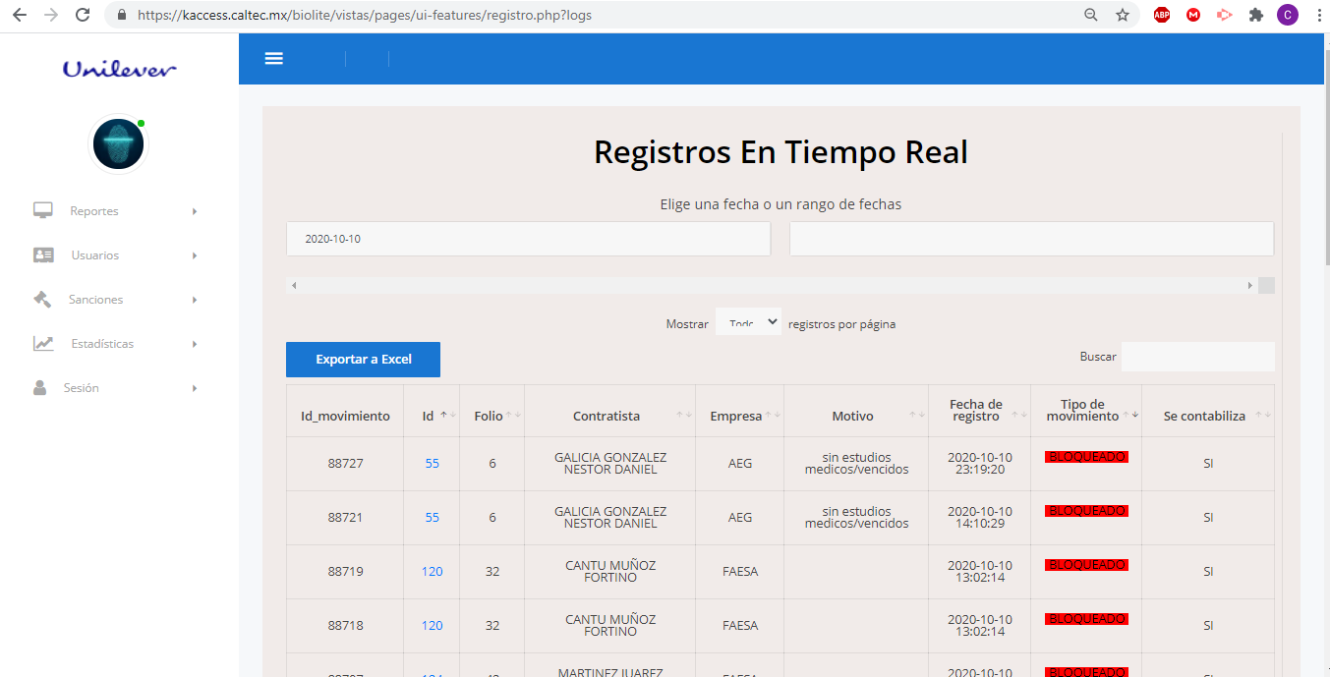Viewport: 1330px width, 677px height.
Task: Expand Sanciones using its arrow
Action: coord(195,300)
